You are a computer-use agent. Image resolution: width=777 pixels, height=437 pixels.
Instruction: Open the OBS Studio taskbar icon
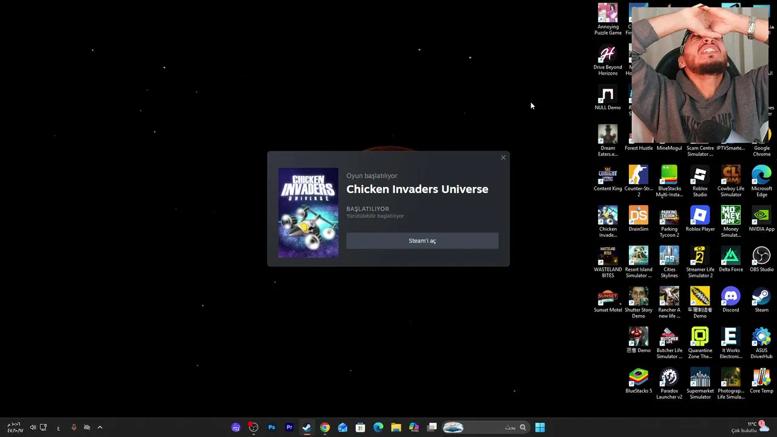(x=254, y=427)
